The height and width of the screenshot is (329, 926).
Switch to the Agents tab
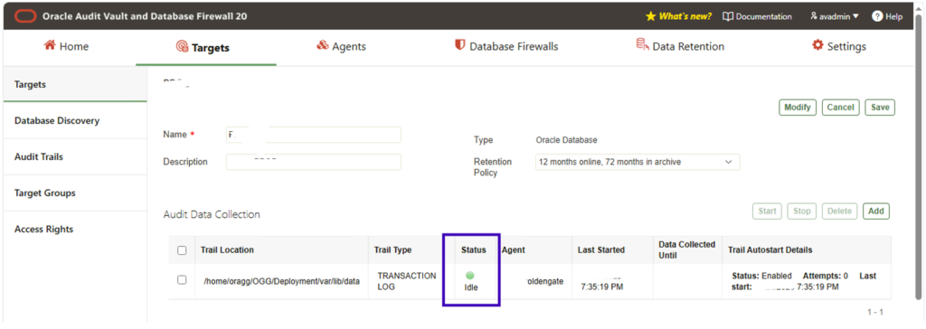(x=341, y=46)
